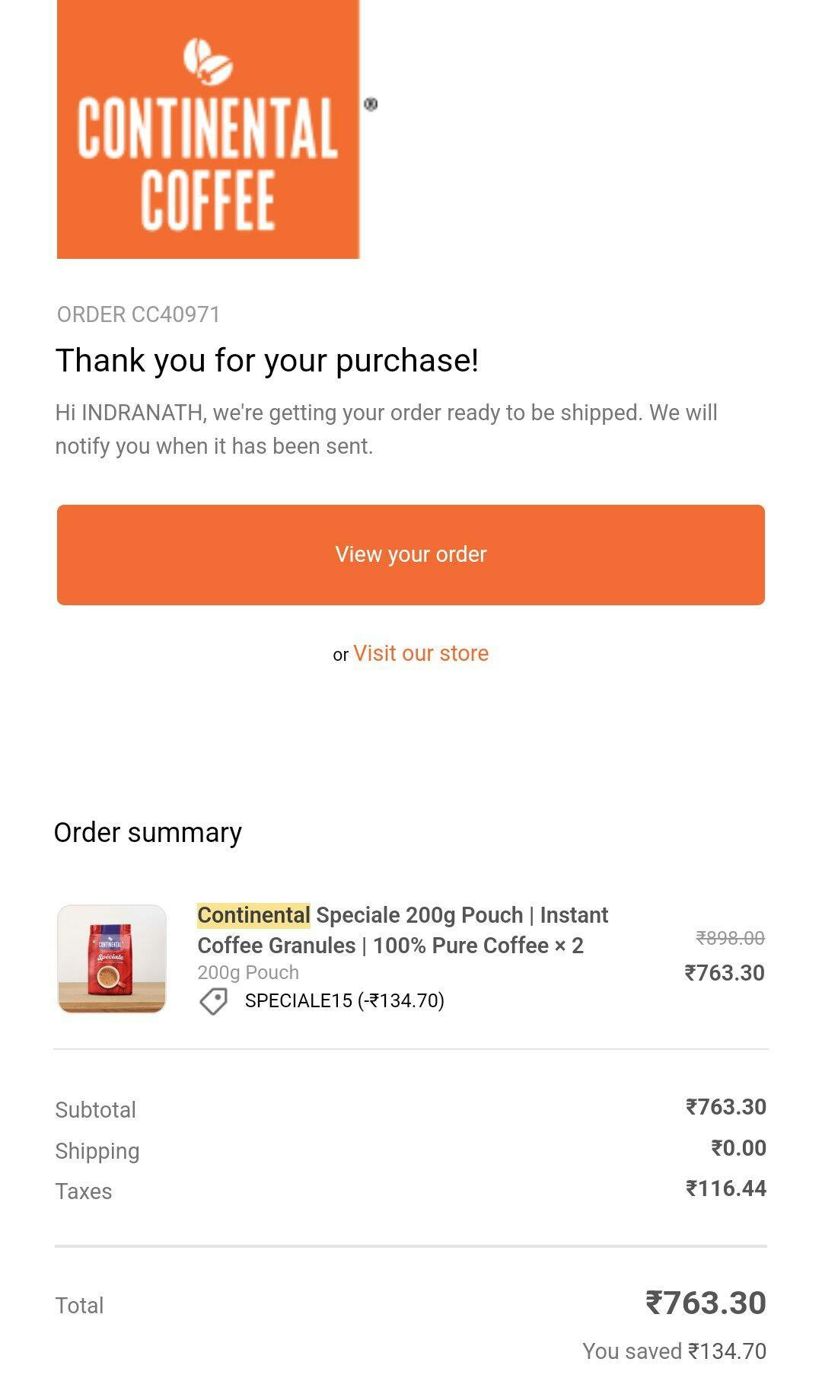Click the discount tag icon
The height and width of the screenshot is (1378, 822).
(x=214, y=1001)
